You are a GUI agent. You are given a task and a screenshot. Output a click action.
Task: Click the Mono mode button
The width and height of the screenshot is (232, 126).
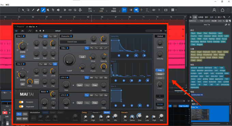(x=160, y=74)
